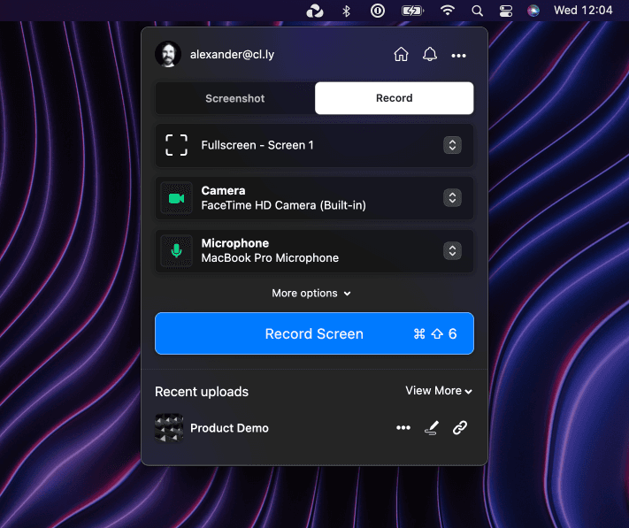This screenshot has height=528, width=629.
Task: Open Bluetooth menu bar icon
Action: (x=346, y=11)
